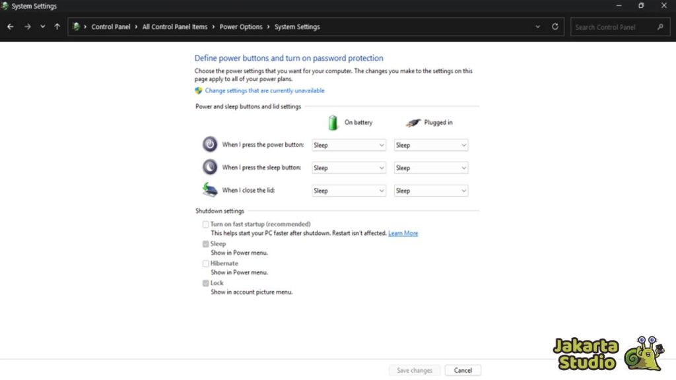Open the All Control Panel Items breadcrumb
This screenshot has height=380, width=676.
pos(174,26)
